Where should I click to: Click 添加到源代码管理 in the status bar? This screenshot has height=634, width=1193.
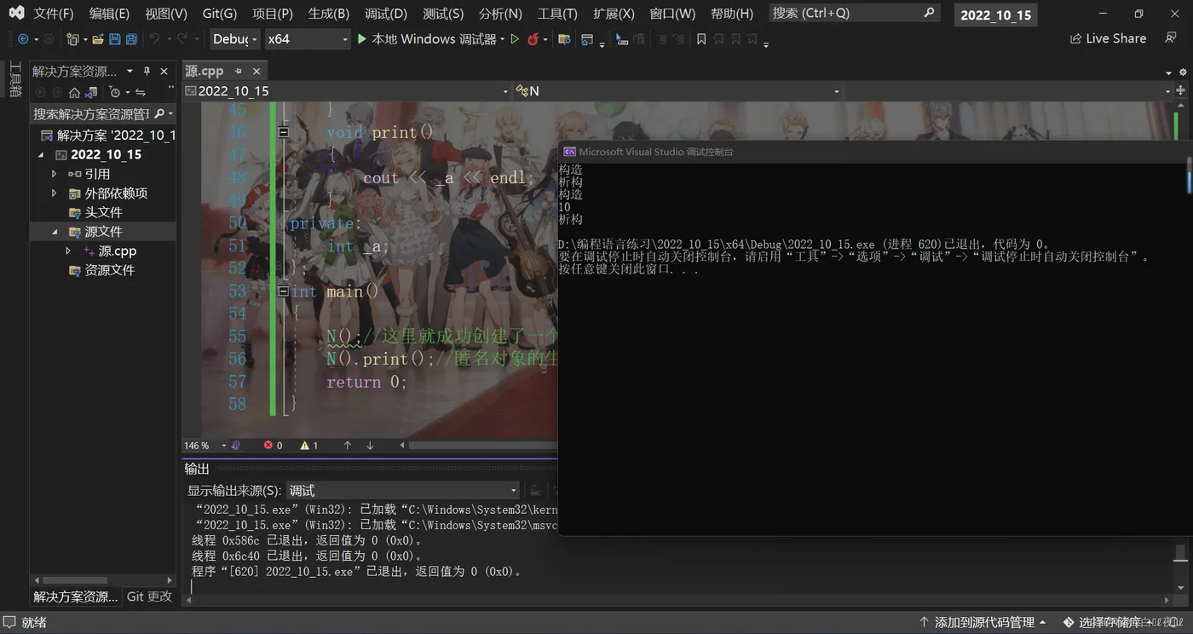pyautogui.click(x=983, y=623)
